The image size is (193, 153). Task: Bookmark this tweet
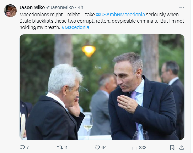(172, 147)
